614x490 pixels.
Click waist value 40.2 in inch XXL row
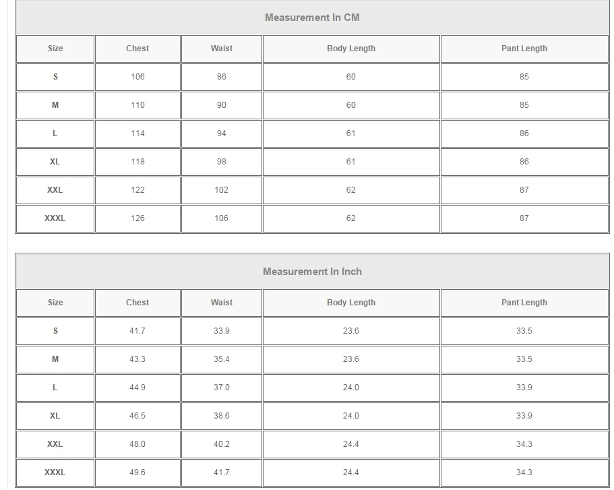221,444
